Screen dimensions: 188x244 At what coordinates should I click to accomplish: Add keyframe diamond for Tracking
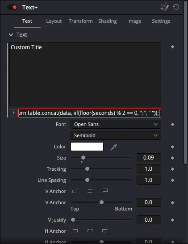pos(172,169)
